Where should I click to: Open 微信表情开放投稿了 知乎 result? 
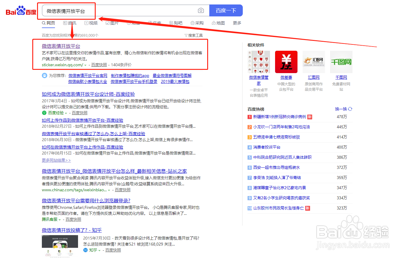pos(72,230)
